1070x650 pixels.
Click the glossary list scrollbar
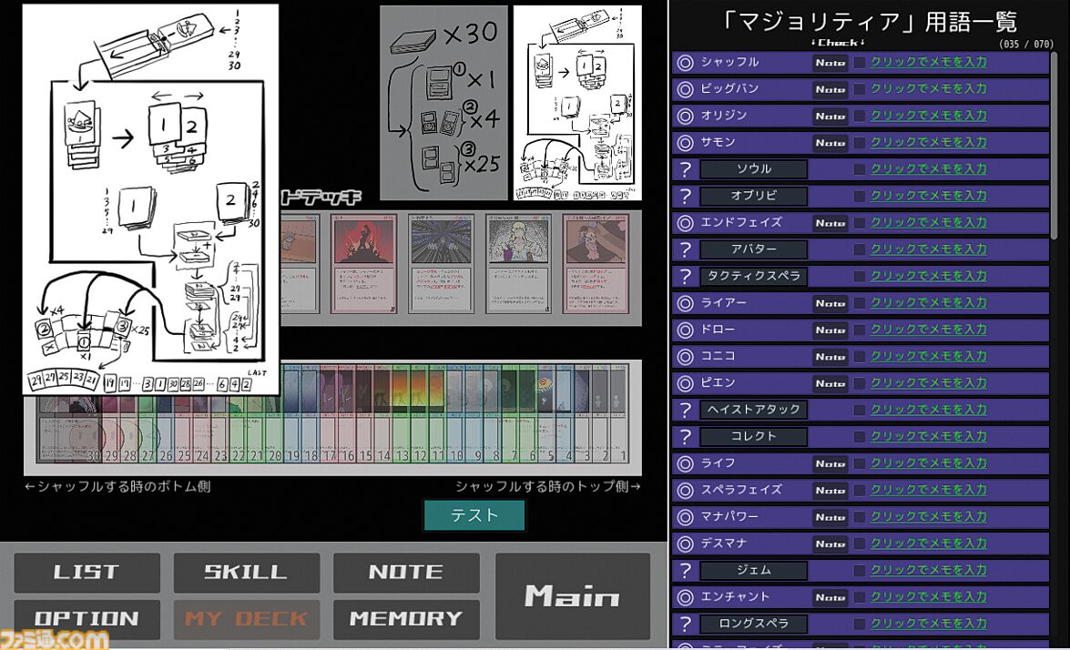click(x=1055, y=147)
